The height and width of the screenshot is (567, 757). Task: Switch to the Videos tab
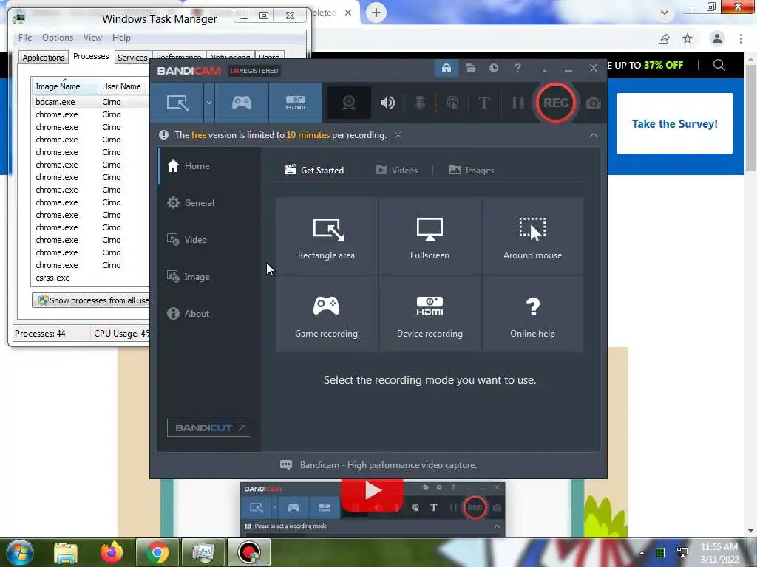tap(397, 171)
